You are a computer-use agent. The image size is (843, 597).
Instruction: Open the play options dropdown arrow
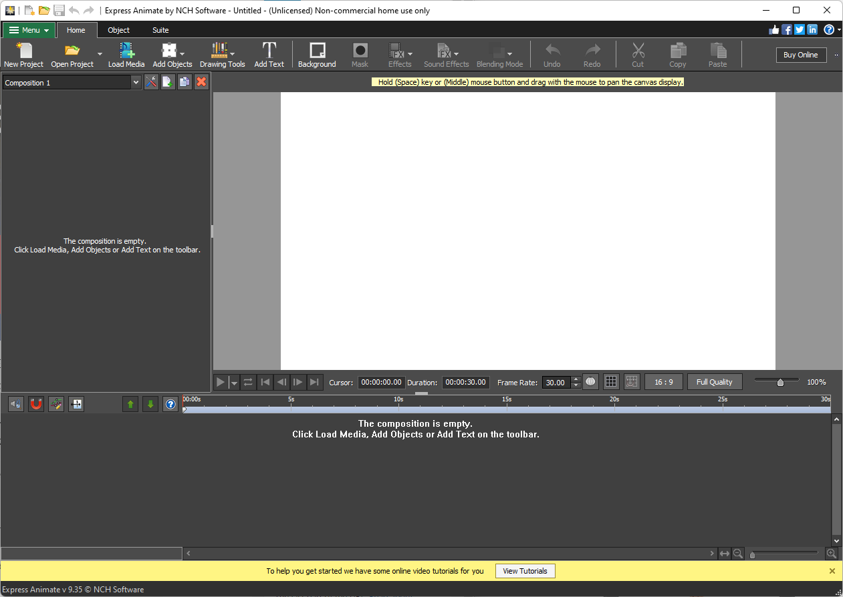234,383
